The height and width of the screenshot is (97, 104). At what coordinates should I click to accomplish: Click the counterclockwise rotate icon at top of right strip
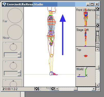pos(98,9)
